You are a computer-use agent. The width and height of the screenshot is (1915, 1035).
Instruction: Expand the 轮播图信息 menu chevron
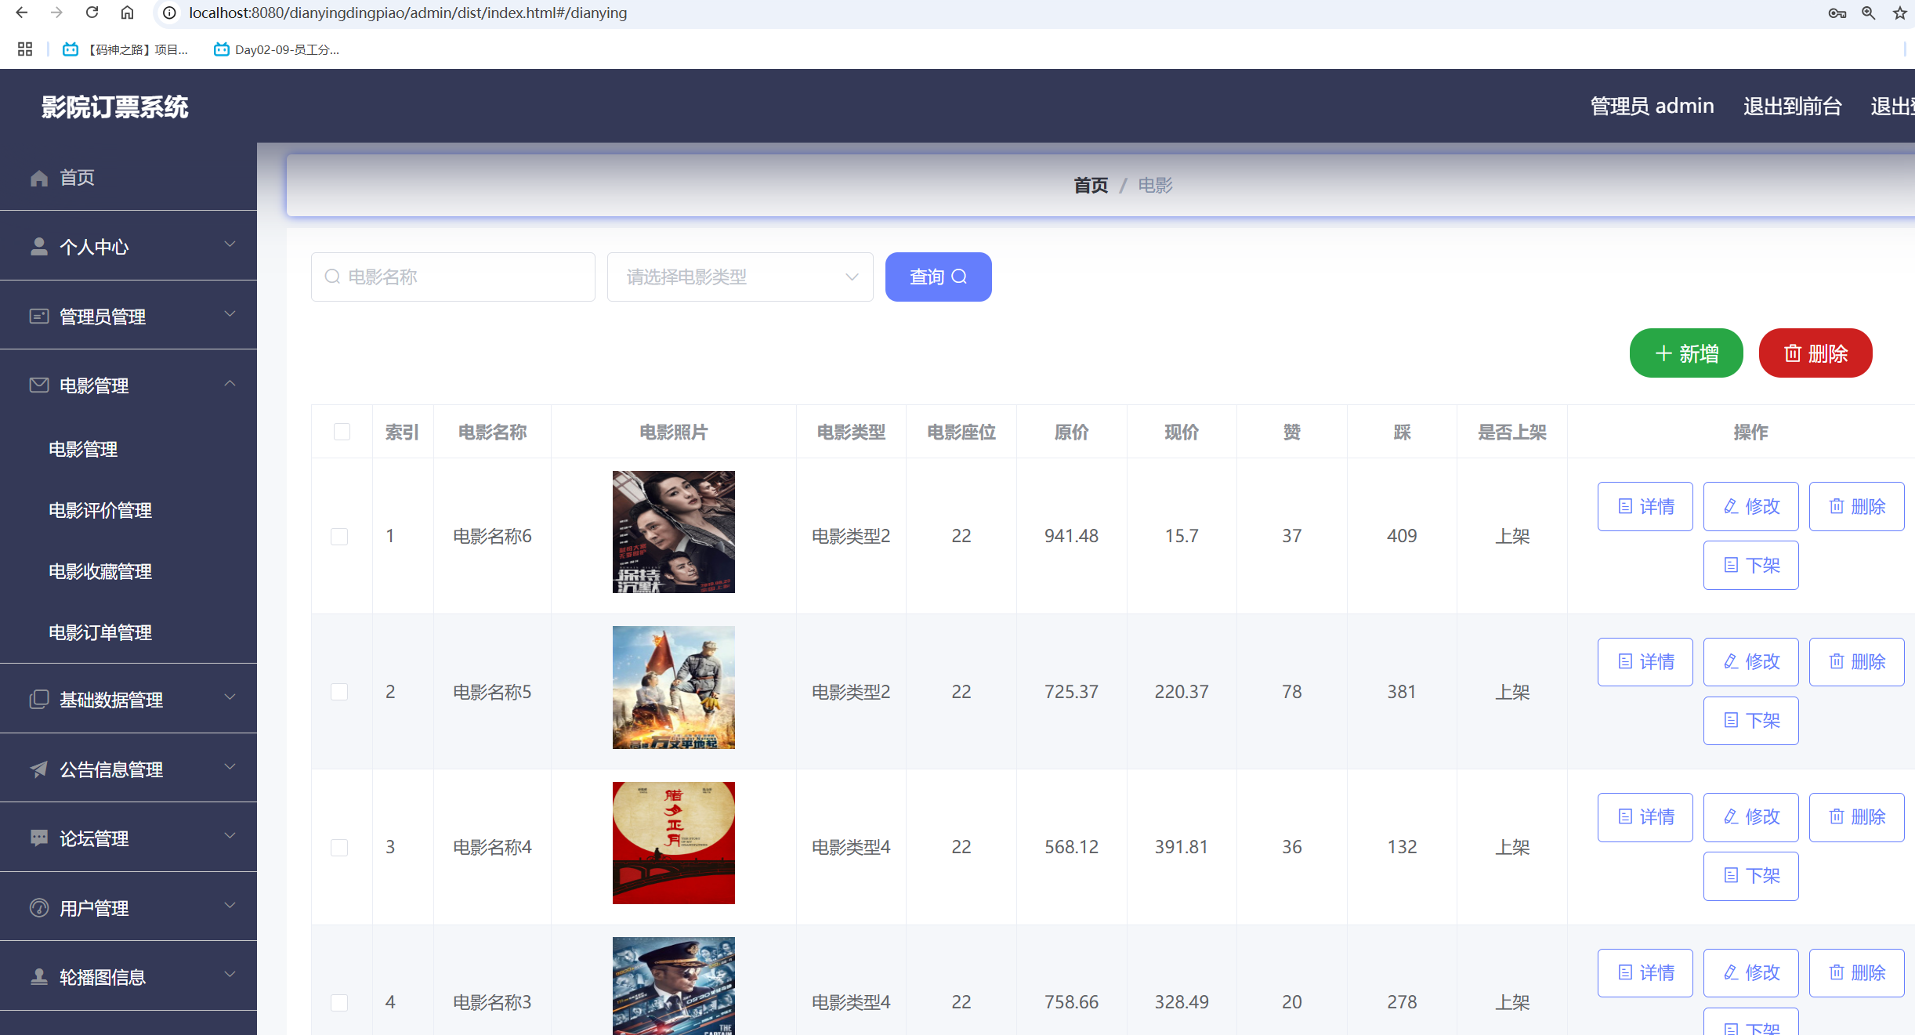[230, 975]
